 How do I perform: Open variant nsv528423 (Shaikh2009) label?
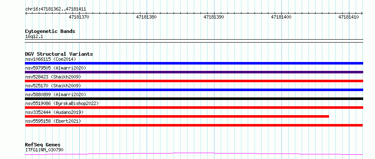point(53,77)
